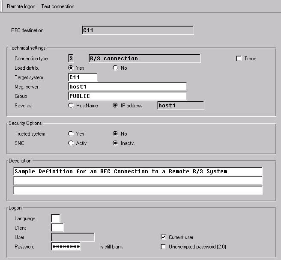281x260 pixels.
Task: Set SNC to Activ
Action: point(71,143)
